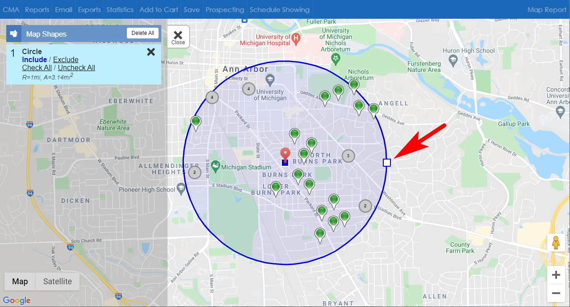Remove the Circle shape with the X icon
Viewport: 570px width, 307px height.
[x=151, y=52]
